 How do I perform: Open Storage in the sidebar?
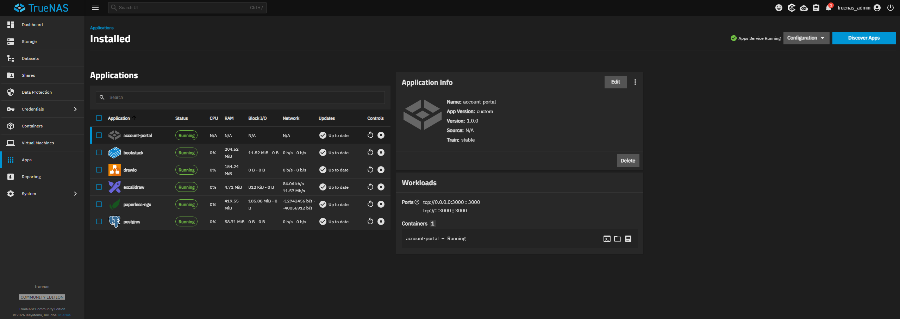pos(42,42)
